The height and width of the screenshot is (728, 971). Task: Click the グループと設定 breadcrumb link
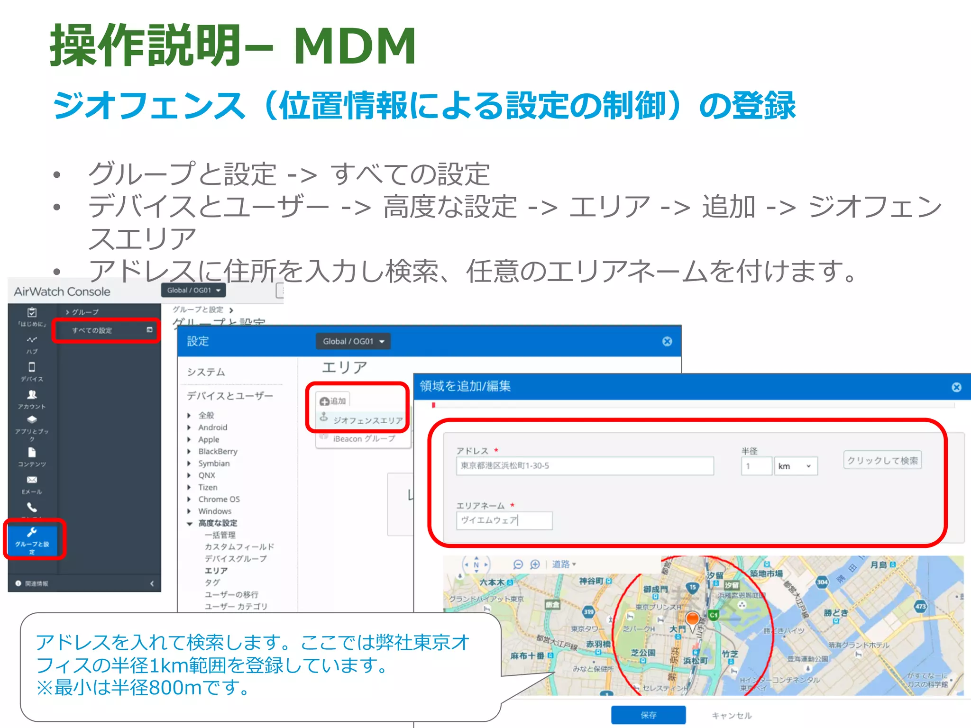tap(198, 309)
